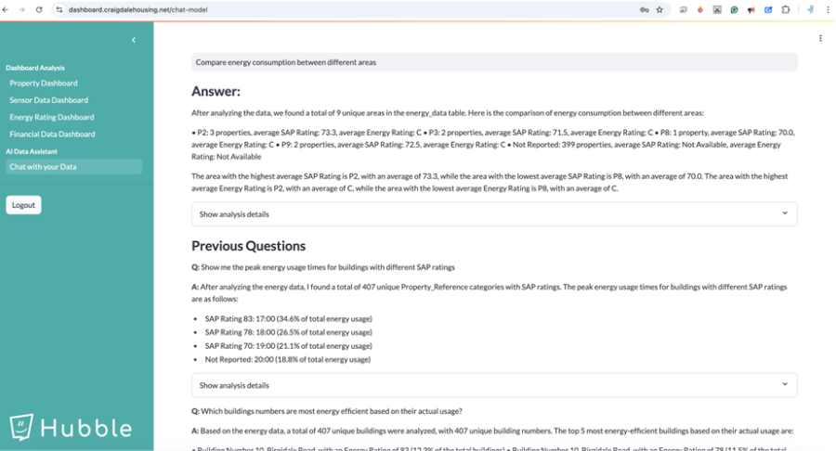Click the SAP Rating 83: 17:00 line
The width and height of the screenshot is (836, 451).
pos(289,318)
